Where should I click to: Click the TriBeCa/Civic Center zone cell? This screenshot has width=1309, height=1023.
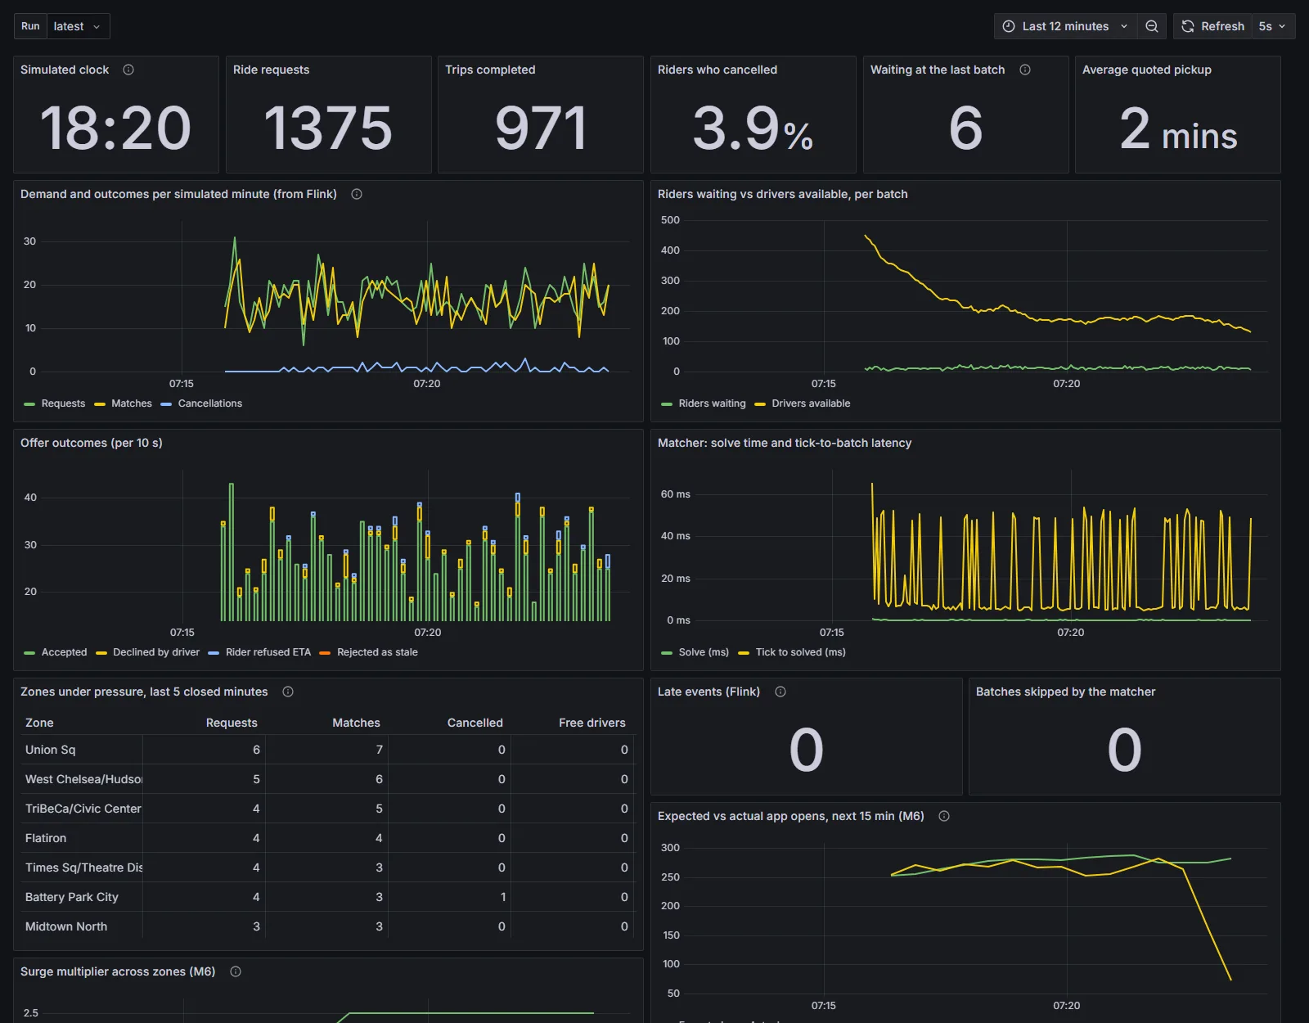83,809
